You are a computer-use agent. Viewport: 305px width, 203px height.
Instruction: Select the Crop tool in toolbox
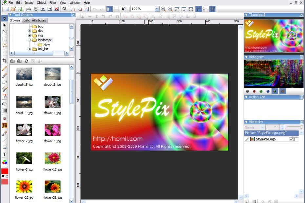5,61
